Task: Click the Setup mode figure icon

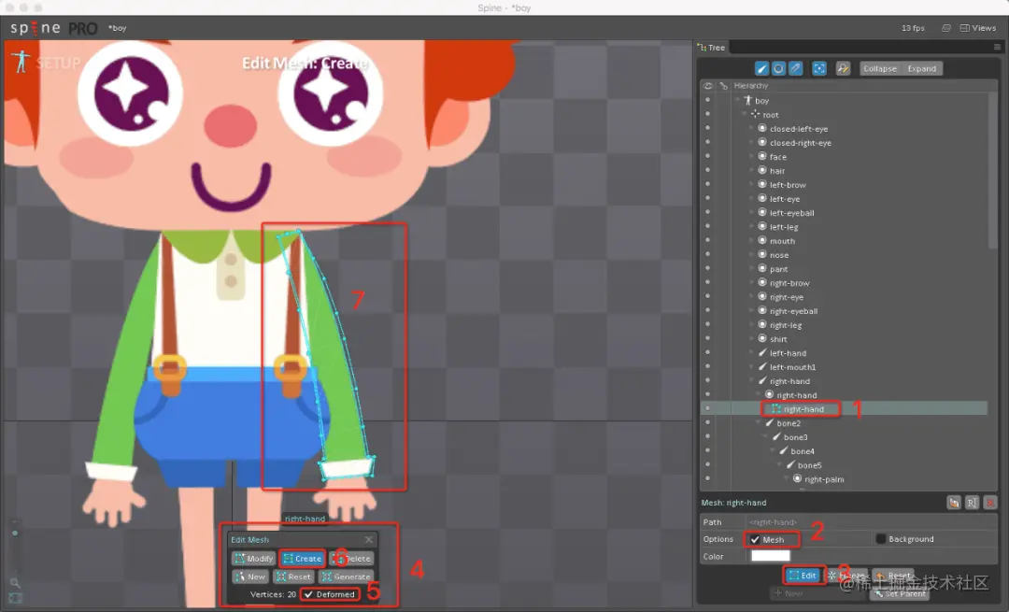Action: point(21,62)
